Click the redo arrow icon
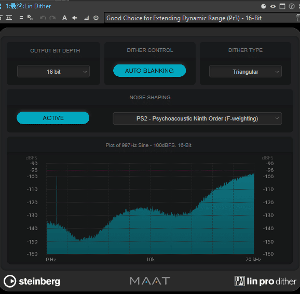Viewport: 300px width, 294px height. click(52, 18)
